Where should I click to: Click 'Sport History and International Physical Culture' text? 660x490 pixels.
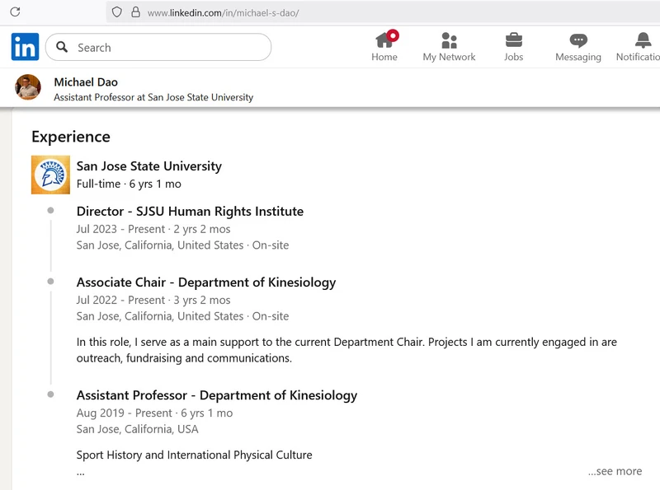tap(194, 455)
